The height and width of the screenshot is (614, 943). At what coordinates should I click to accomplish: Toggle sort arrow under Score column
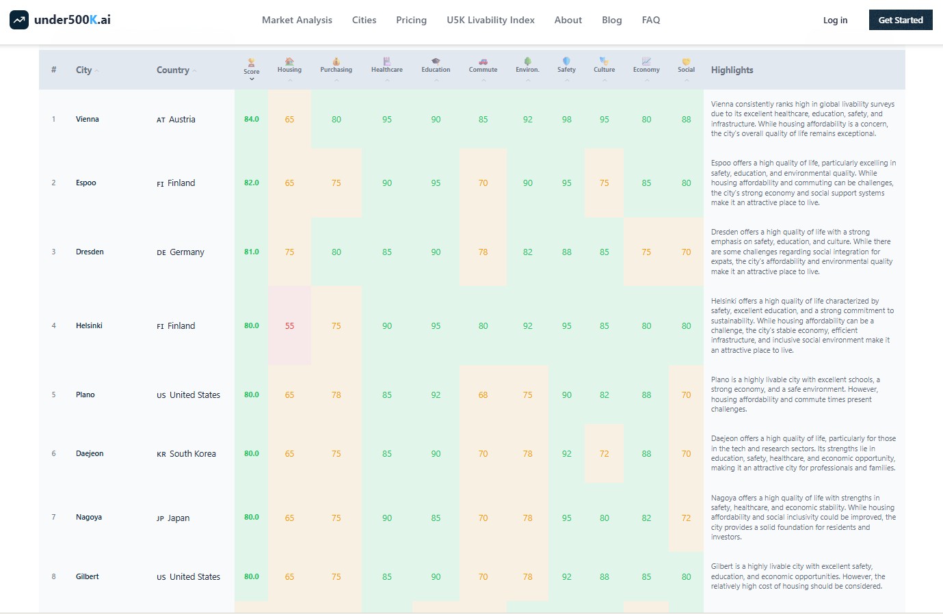(252, 79)
